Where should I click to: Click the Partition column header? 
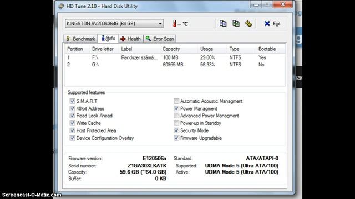tap(75, 49)
